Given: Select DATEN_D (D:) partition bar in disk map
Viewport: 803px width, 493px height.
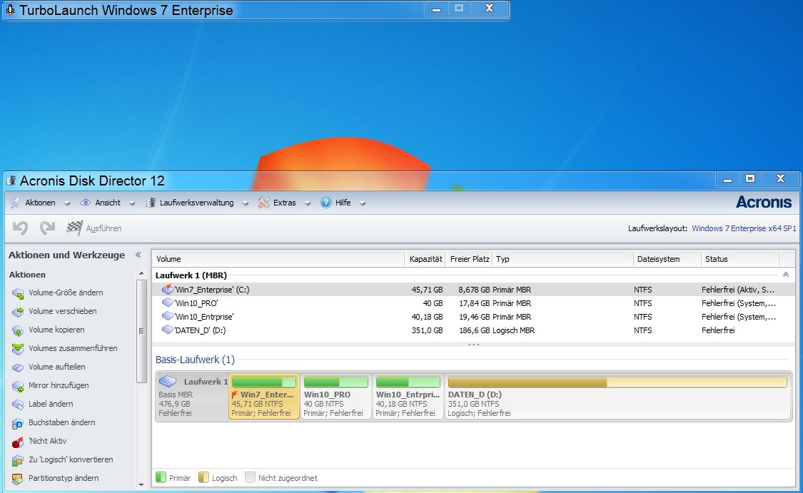Looking at the screenshot, I should click(x=617, y=397).
